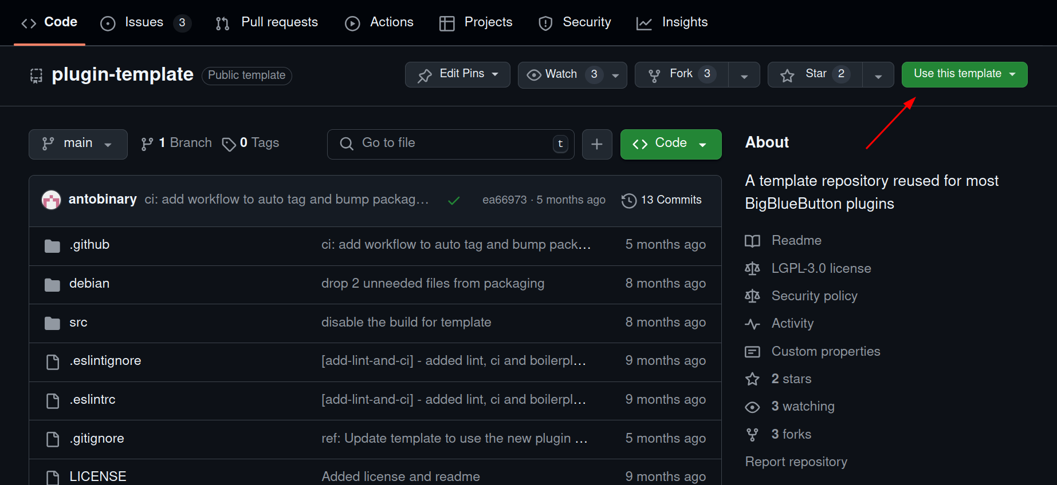This screenshot has width=1057, height=485.
Task: Open the src folder
Action: (x=78, y=323)
